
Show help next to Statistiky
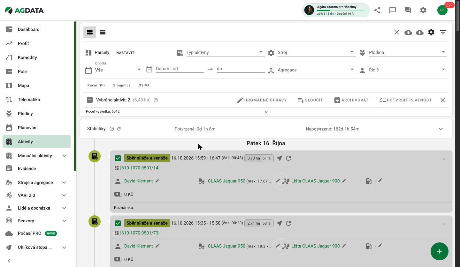[x=112, y=129]
